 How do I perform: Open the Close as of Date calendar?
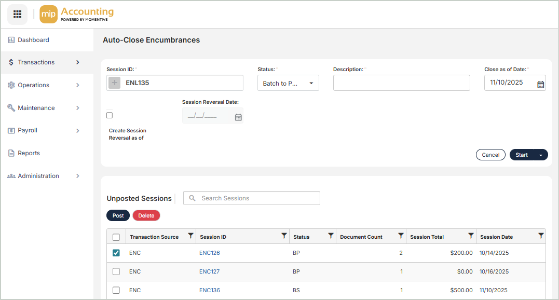tap(540, 84)
